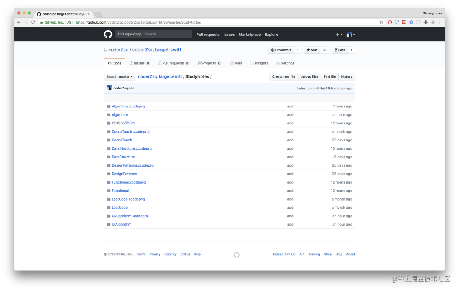Open the repository Settings tab
This screenshot has height=291, width=459.
point(285,63)
